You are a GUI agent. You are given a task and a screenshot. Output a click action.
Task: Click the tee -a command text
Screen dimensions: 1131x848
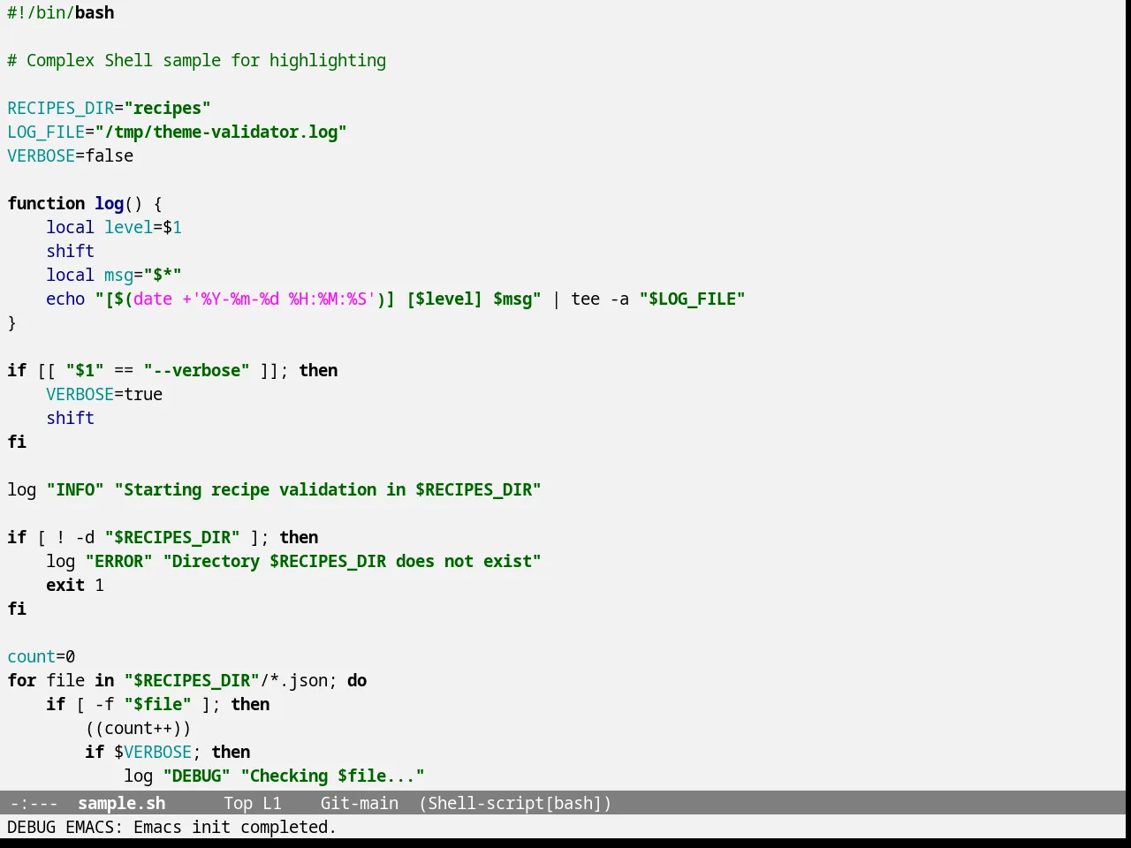coord(600,299)
